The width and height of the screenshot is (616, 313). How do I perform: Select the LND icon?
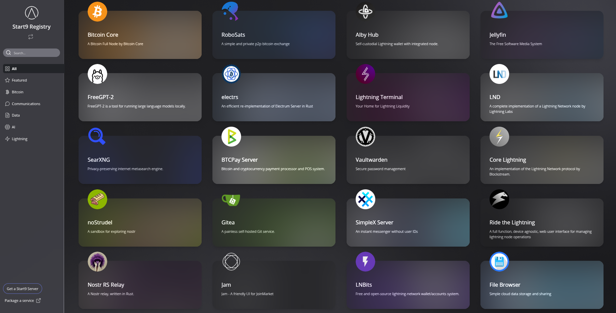499,74
